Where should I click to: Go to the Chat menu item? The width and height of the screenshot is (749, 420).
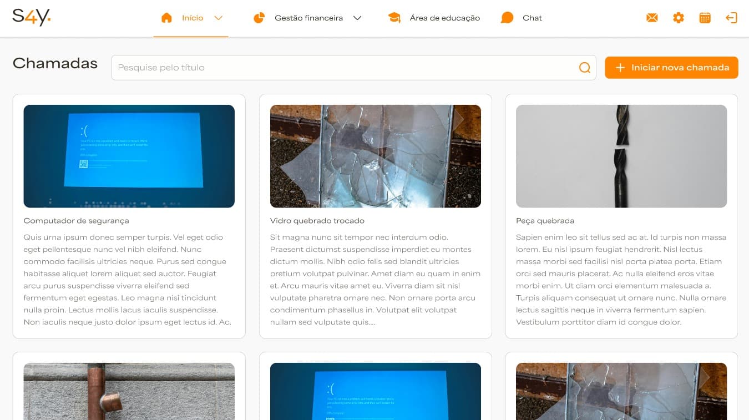pos(532,18)
